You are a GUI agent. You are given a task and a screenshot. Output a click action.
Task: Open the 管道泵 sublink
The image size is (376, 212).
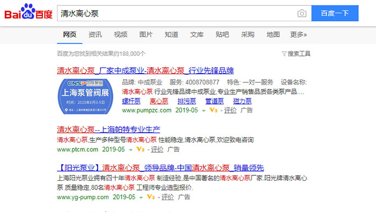pyautogui.click(x=215, y=101)
